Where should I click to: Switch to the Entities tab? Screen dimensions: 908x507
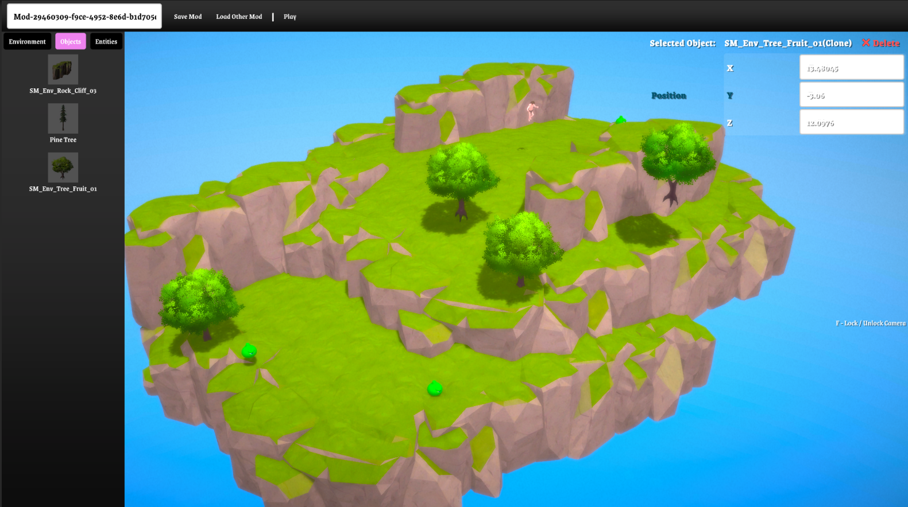106,41
